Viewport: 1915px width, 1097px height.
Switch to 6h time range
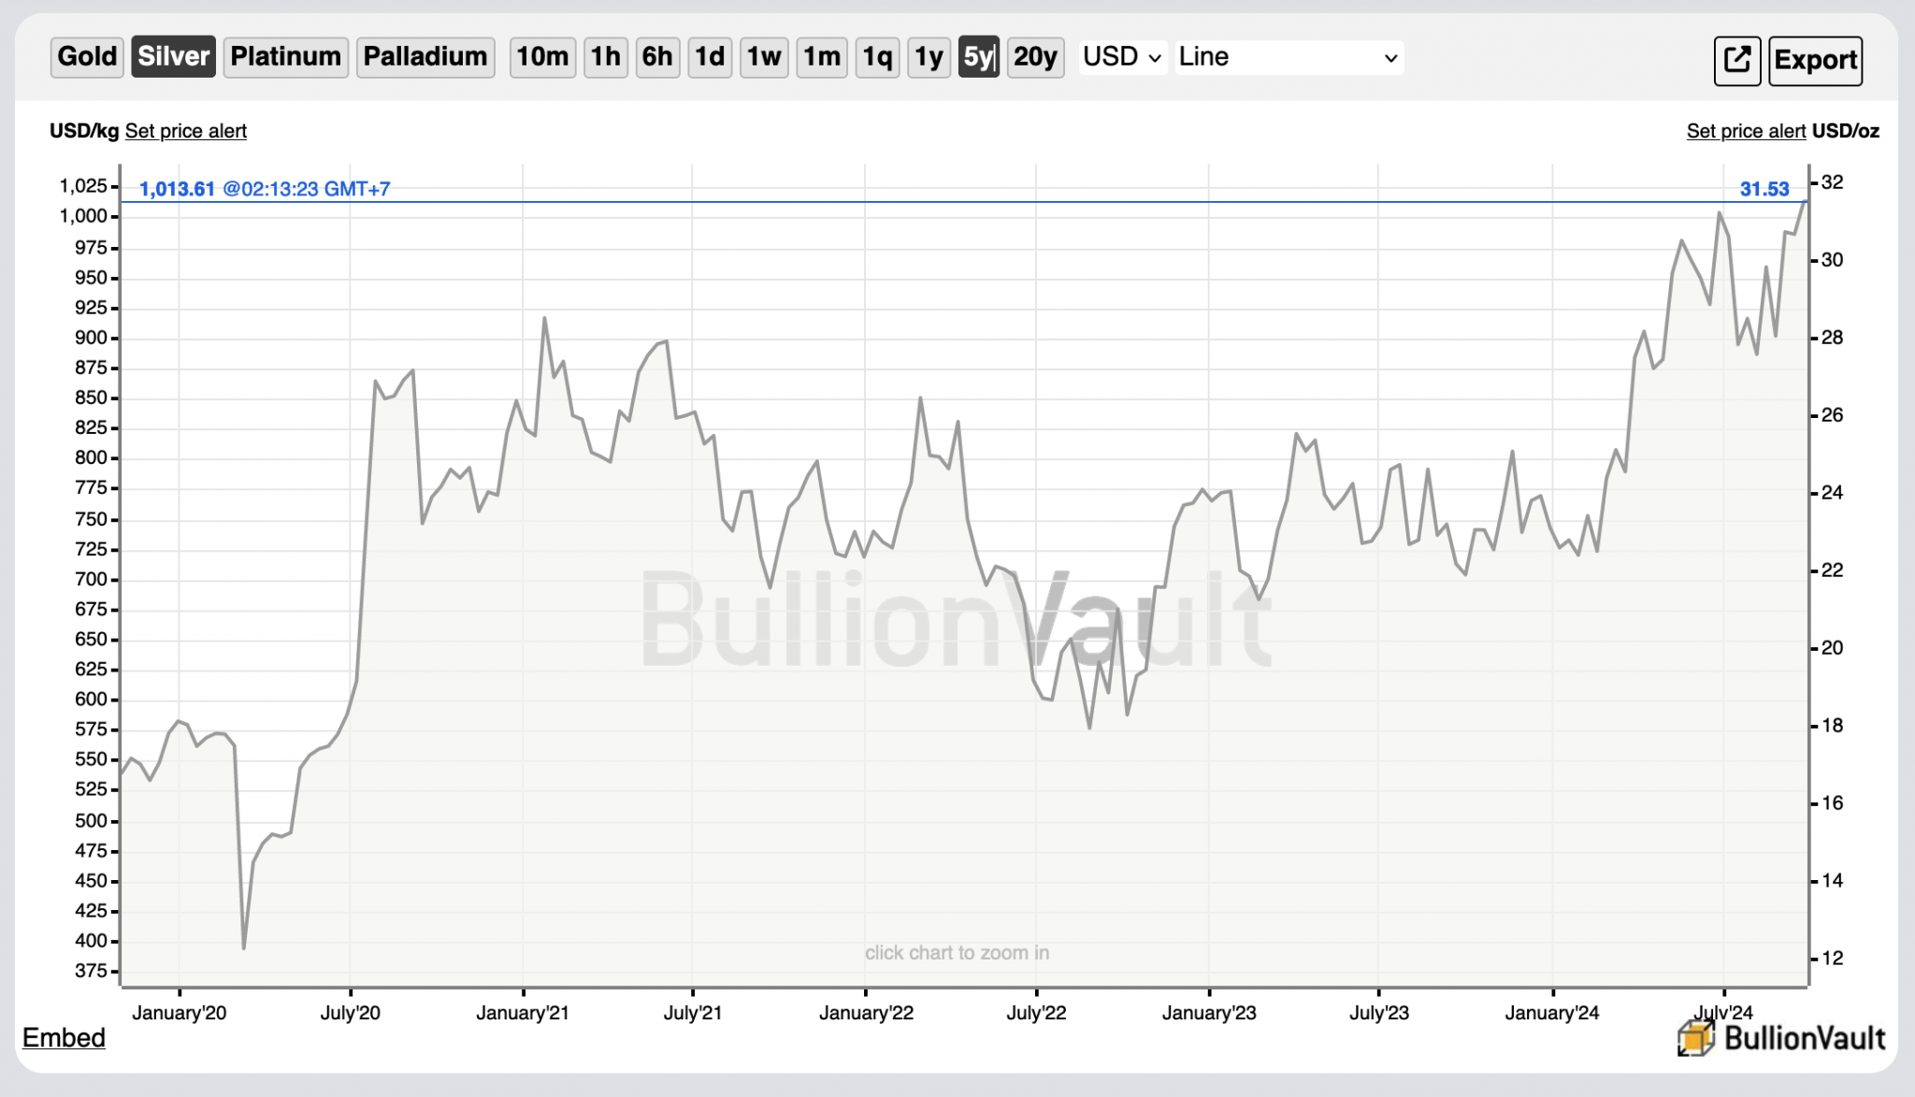pyautogui.click(x=657, y=57)
